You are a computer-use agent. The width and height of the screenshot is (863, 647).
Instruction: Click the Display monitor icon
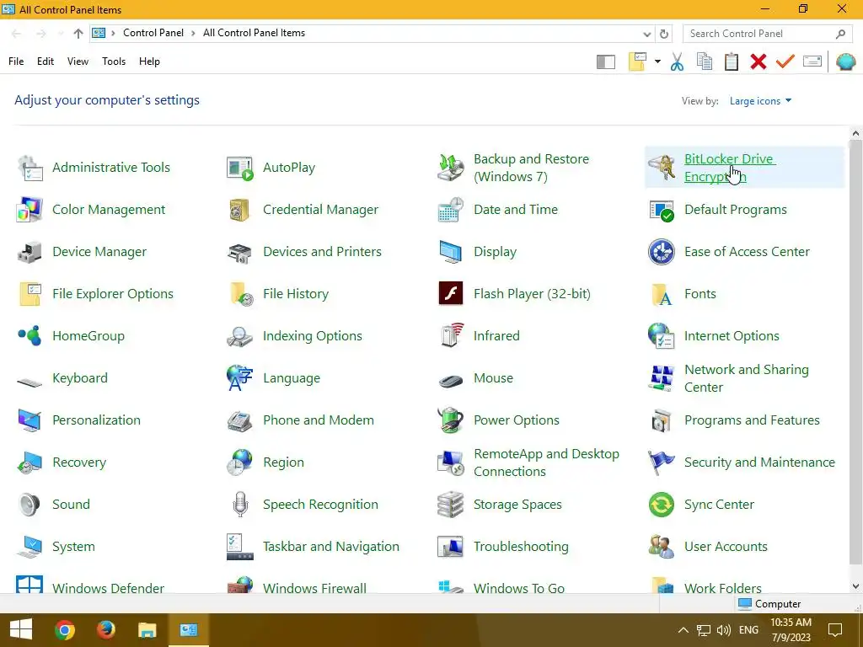tap(451, 252)
